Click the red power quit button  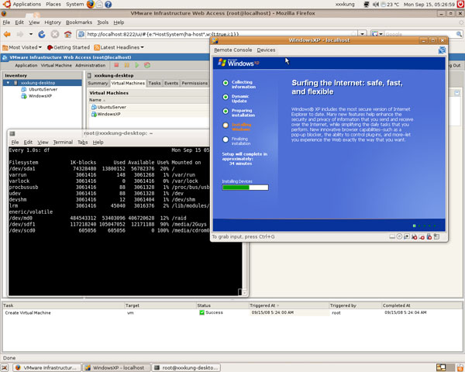coord(460,4)
